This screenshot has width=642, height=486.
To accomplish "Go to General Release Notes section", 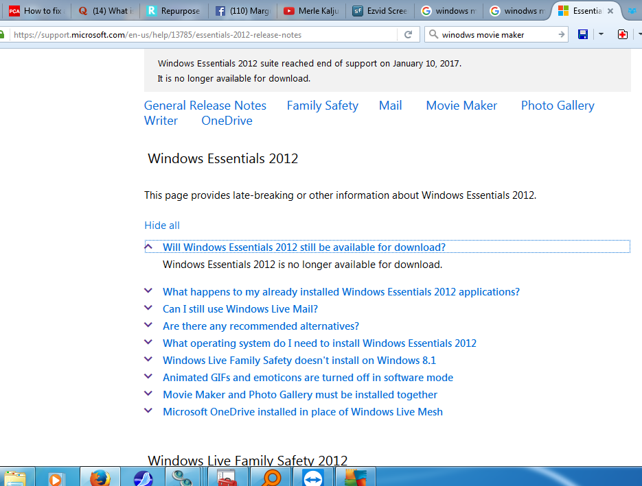I will click(205, 106).
